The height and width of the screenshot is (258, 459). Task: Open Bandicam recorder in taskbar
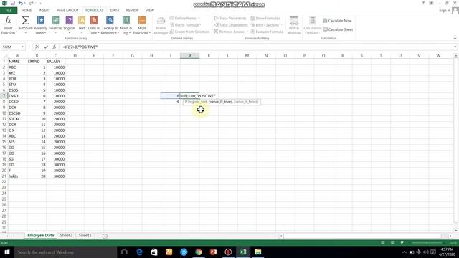click(x=228, y=252)
